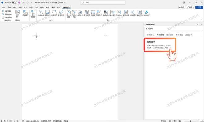Open the Undo history dropdown arrow

25,2
